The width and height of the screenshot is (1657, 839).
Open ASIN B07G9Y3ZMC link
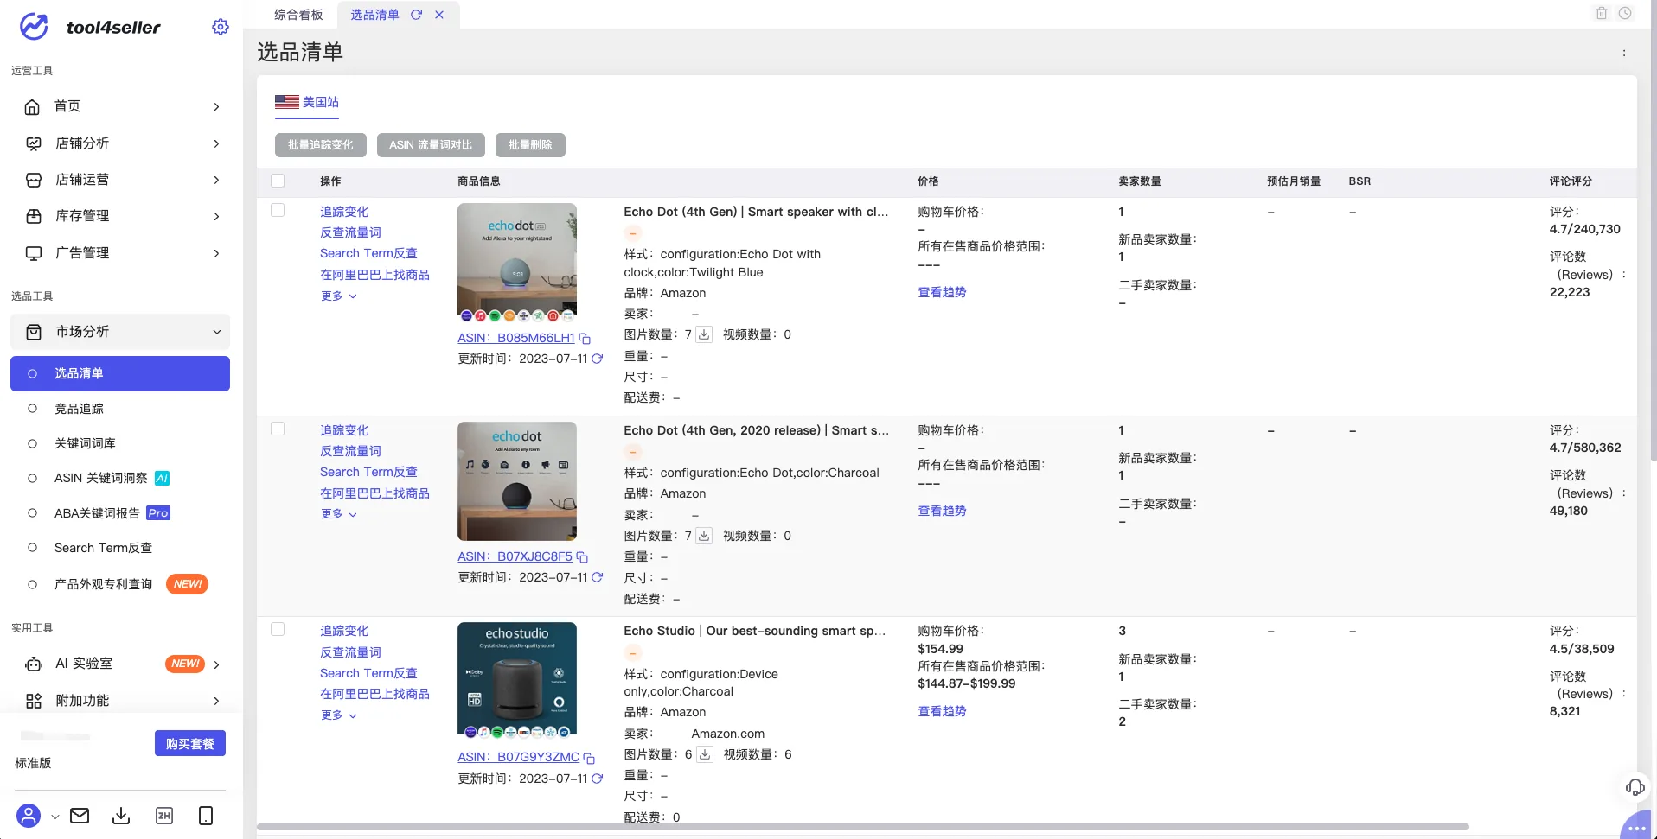coord(519,757)
